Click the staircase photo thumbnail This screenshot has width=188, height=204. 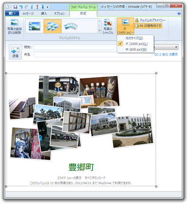(x=22, y=108)
